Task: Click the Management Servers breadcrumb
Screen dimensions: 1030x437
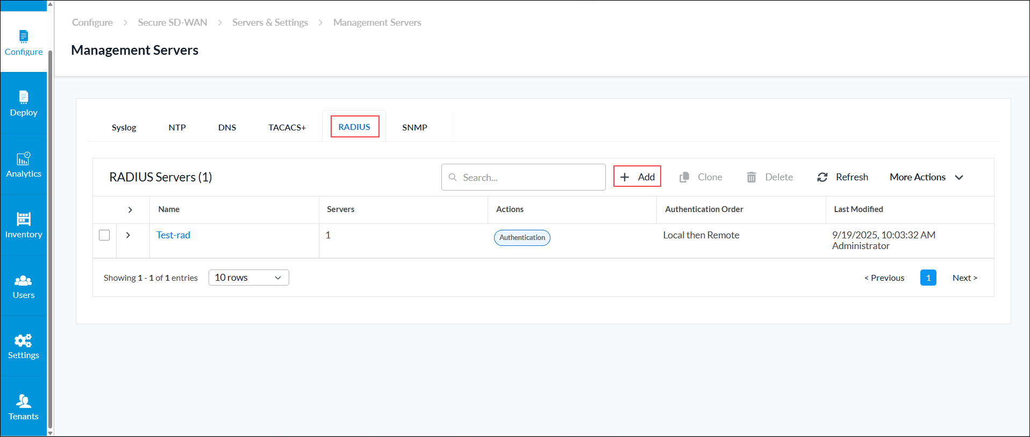Action: [x=377, y=23]
